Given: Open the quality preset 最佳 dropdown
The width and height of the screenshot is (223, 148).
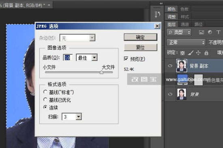Looking at the screenshot, I should tap(87, 58).
